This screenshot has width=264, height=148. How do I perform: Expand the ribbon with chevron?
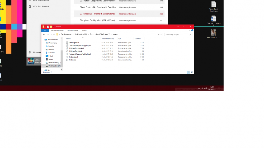click(189, 30)
